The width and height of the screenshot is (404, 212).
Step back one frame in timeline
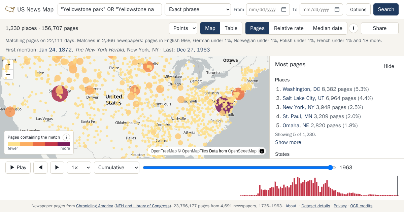pos(41,168)
